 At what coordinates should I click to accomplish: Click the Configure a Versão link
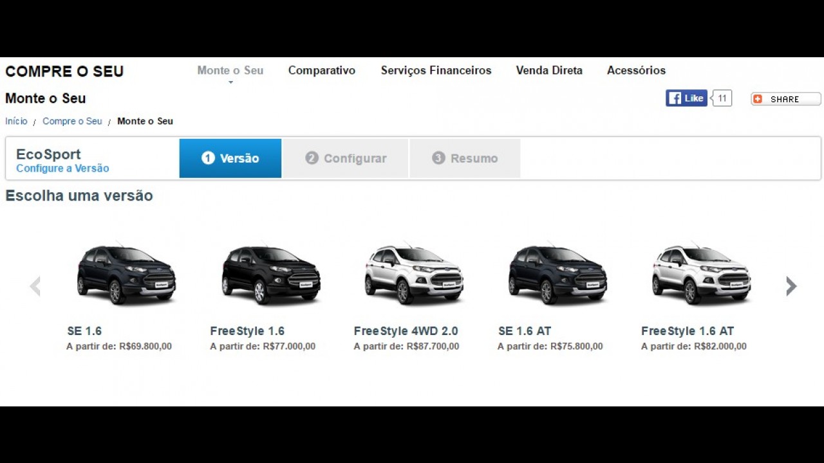click(x=62, y=168)
